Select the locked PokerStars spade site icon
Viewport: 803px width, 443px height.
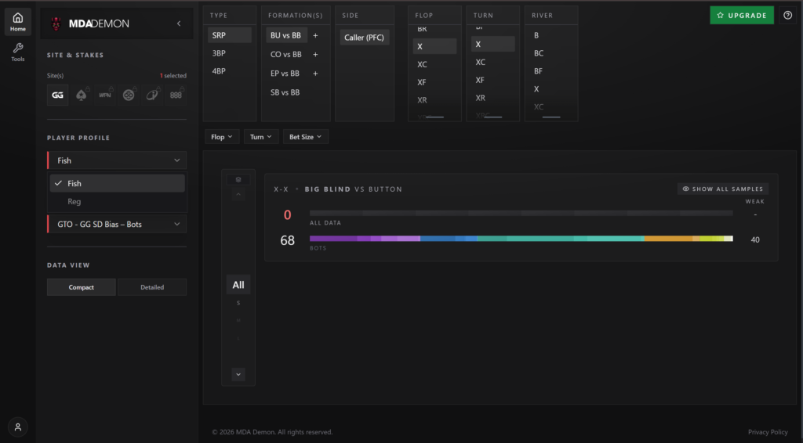[x=81, y=95]
